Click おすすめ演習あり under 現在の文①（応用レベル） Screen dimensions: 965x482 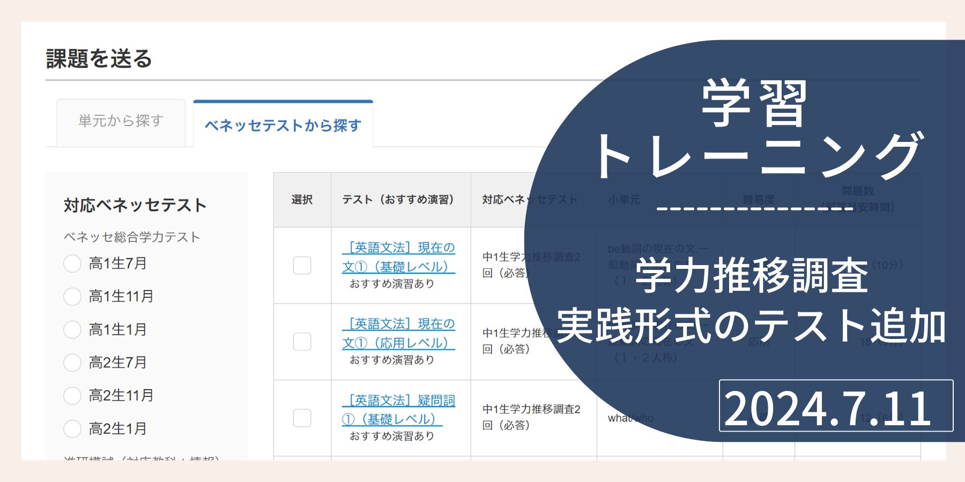coord(392,360)
